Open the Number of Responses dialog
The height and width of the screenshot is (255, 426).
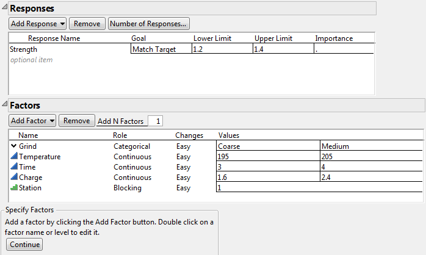(148, 24)
